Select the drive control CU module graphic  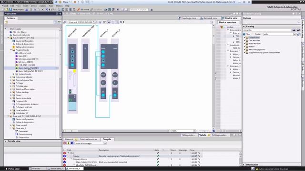click(x=72, y=56)
